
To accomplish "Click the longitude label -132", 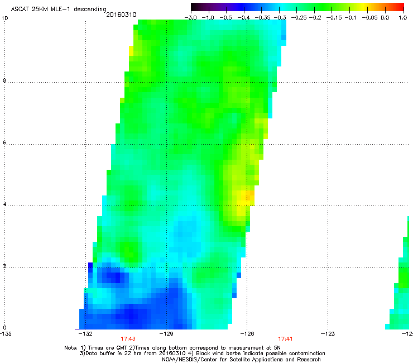I will (x=86, y=334).
